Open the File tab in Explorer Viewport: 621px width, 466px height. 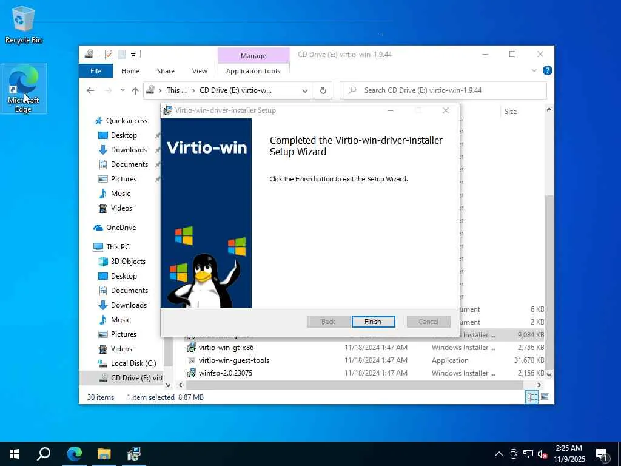[96, 71]
